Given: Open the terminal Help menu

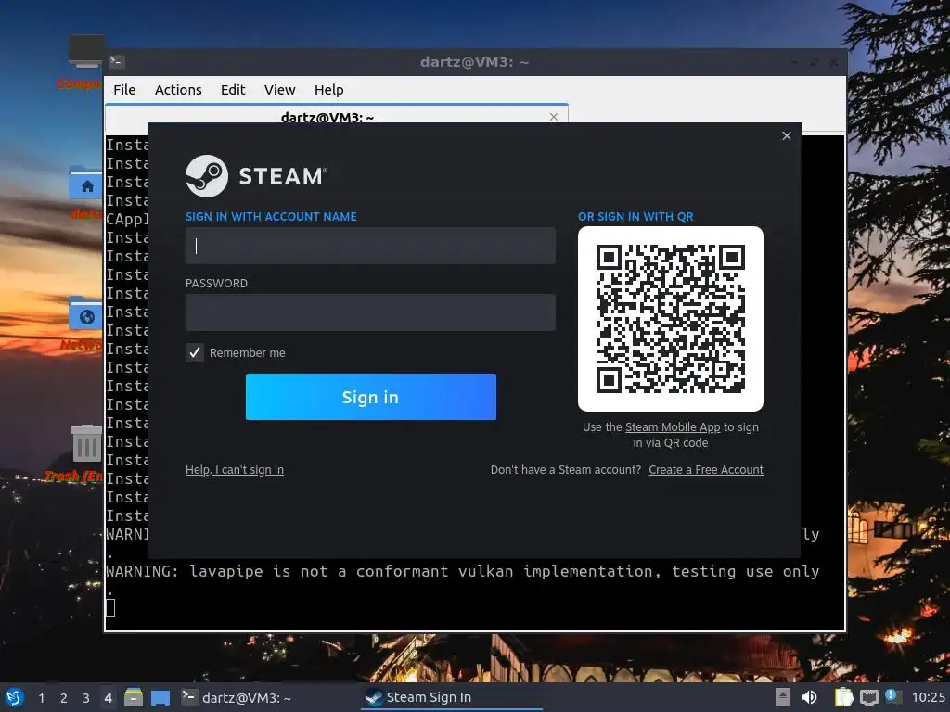Looking at the screenshot, I should 329,90.
